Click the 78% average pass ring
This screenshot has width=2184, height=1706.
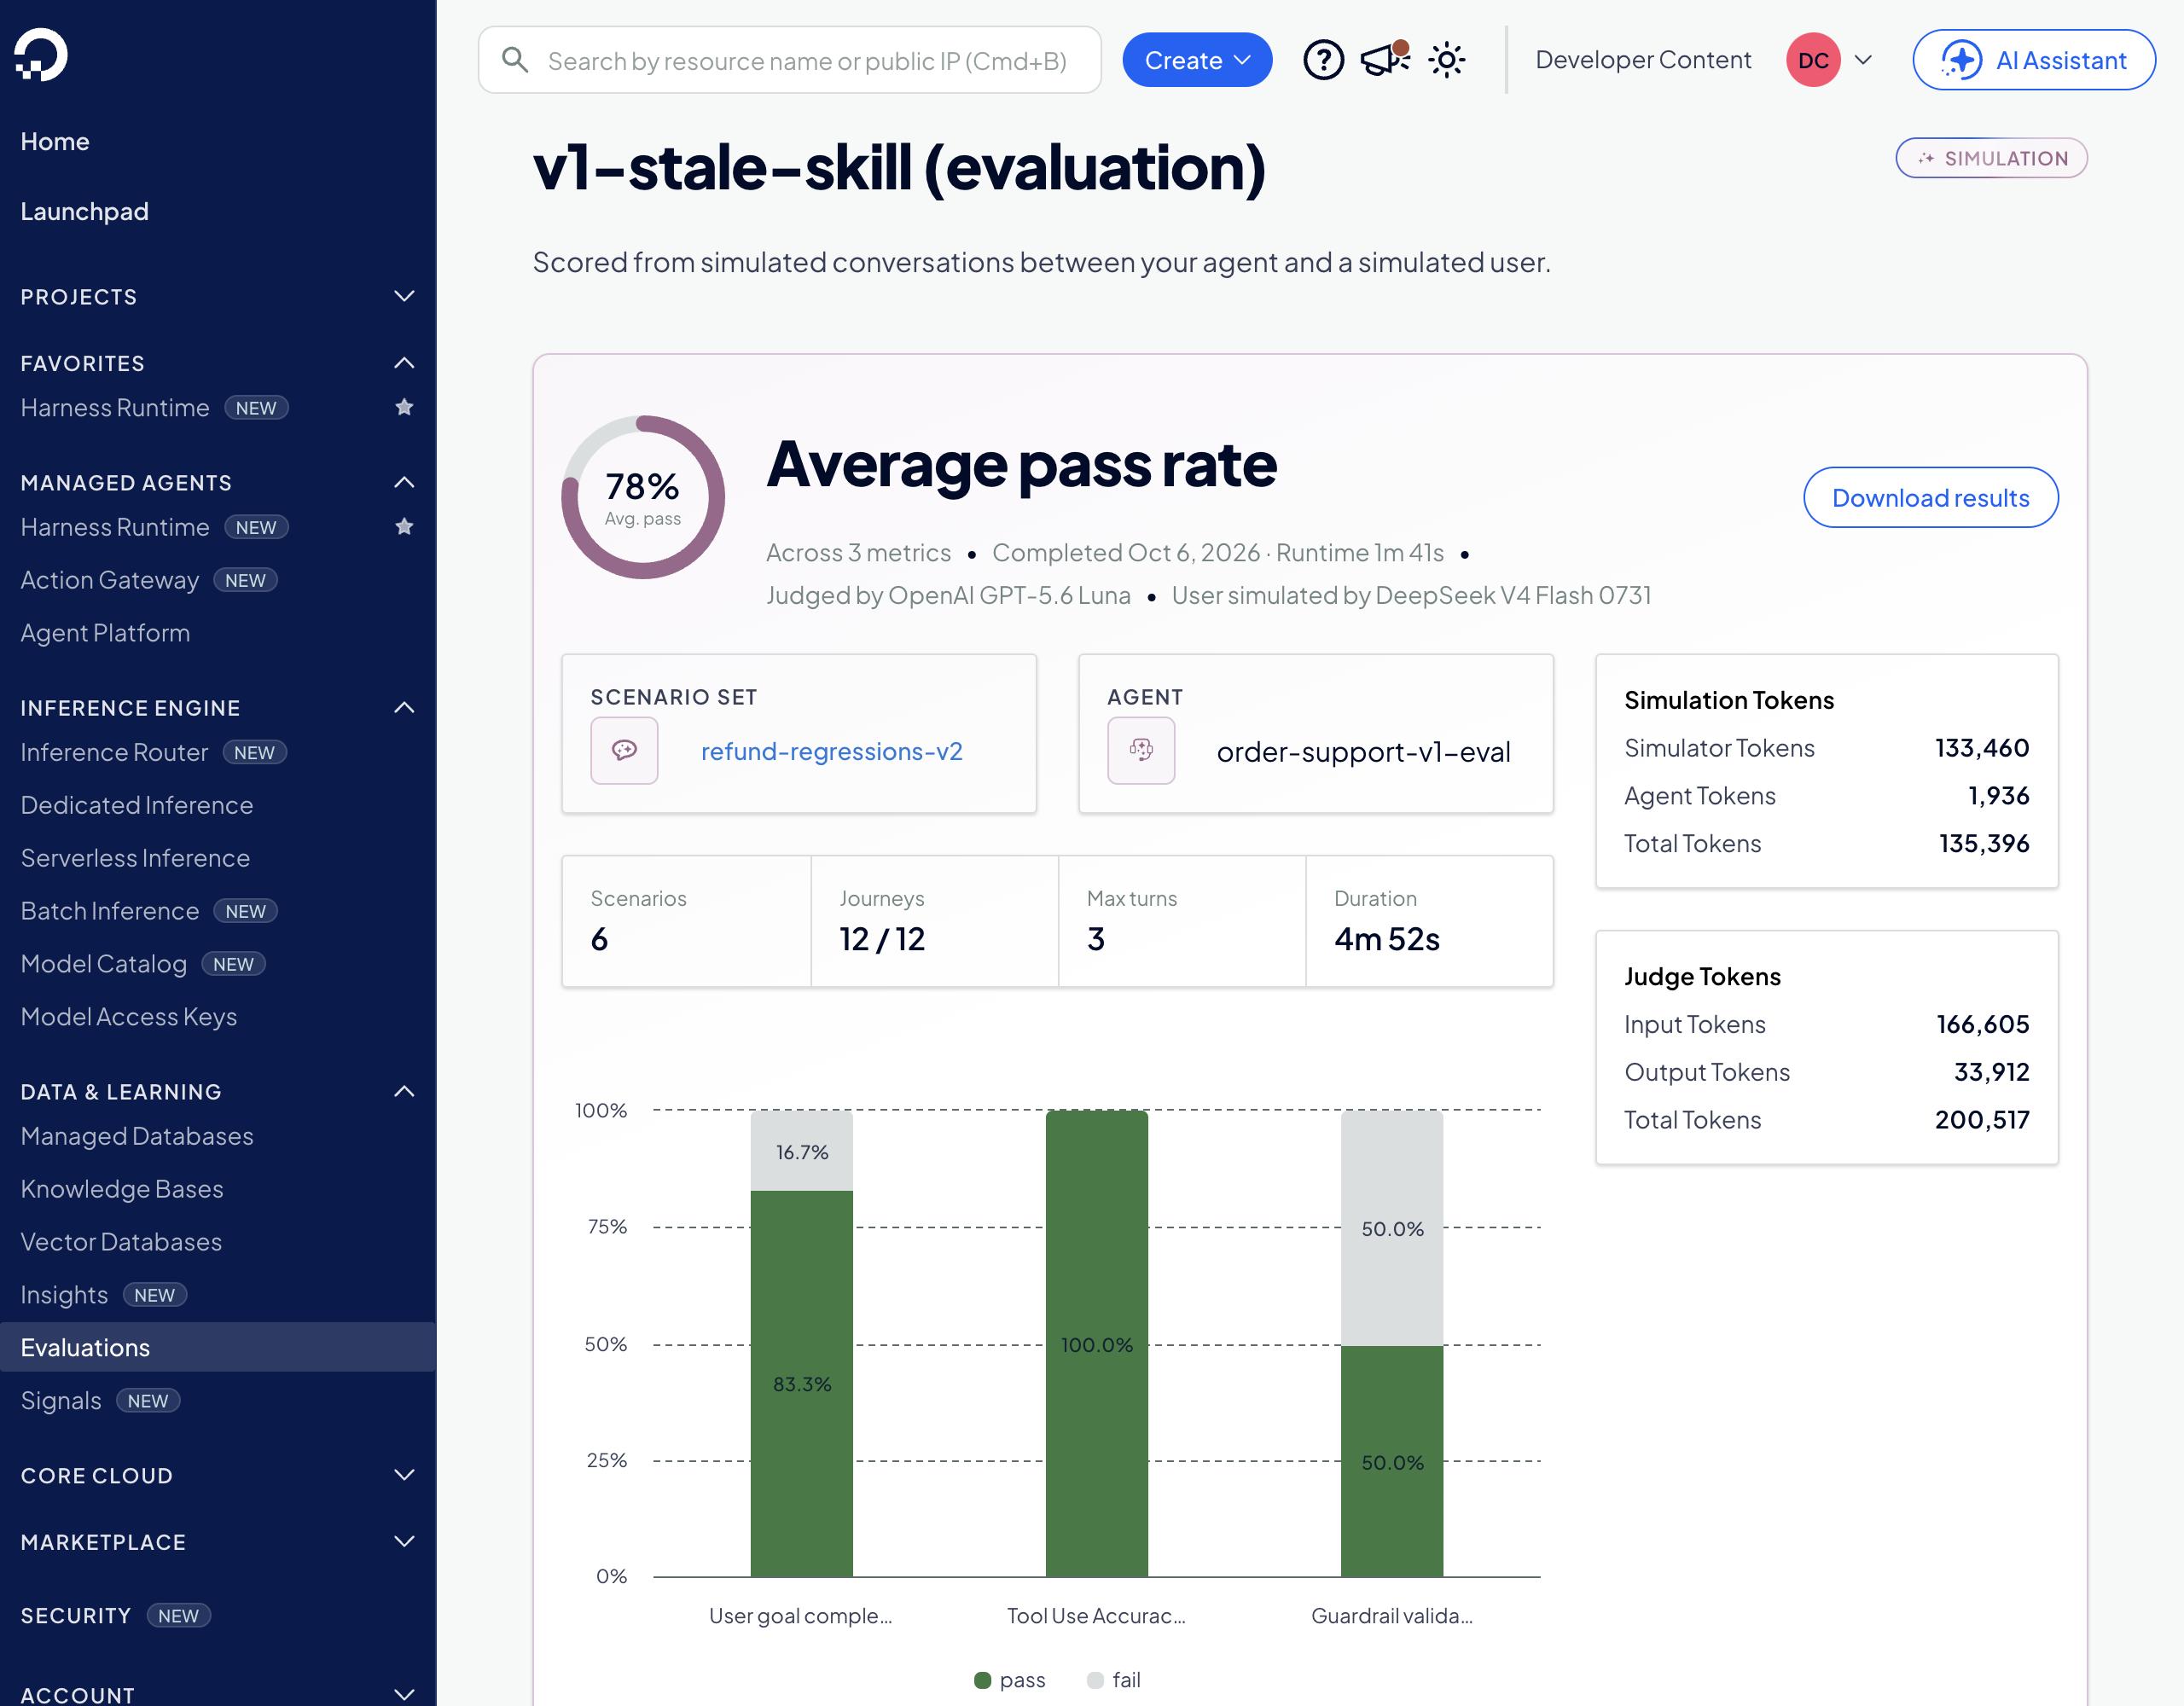coord(643,497)
